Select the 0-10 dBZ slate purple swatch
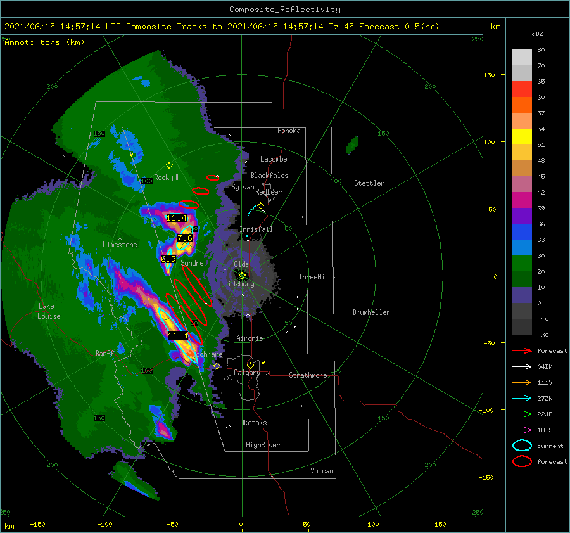This screenshot has height=533, width=570. tap(522, 295)
